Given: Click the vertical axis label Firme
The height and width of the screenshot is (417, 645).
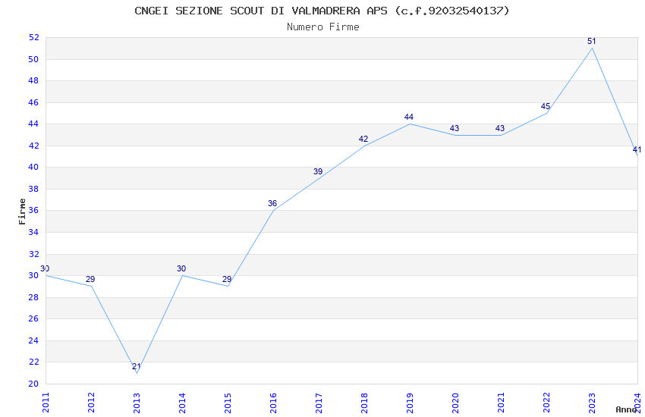Looking at the screenshot, I should tap(22, 212).
